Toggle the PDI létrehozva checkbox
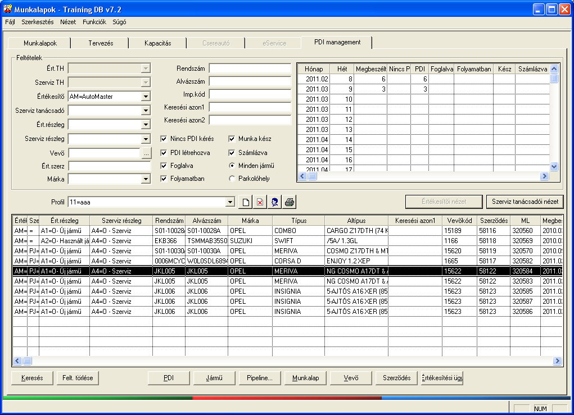Image resolution: width=574 pixels, height=415 pixels. (x=164, y=153)
